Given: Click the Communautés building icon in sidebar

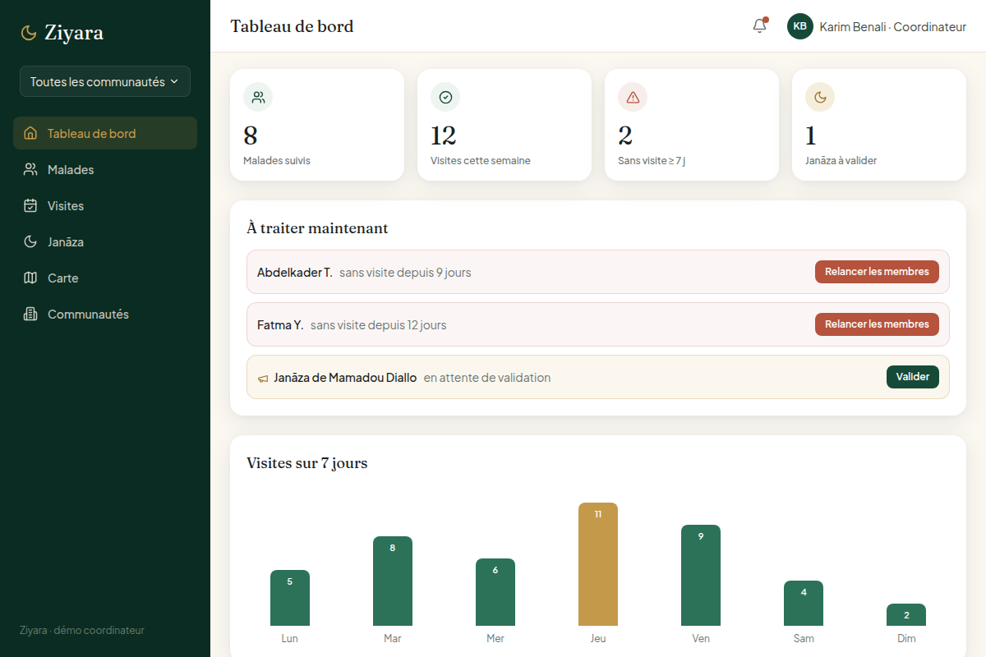Looking at the screenshot, I should 30,314.
